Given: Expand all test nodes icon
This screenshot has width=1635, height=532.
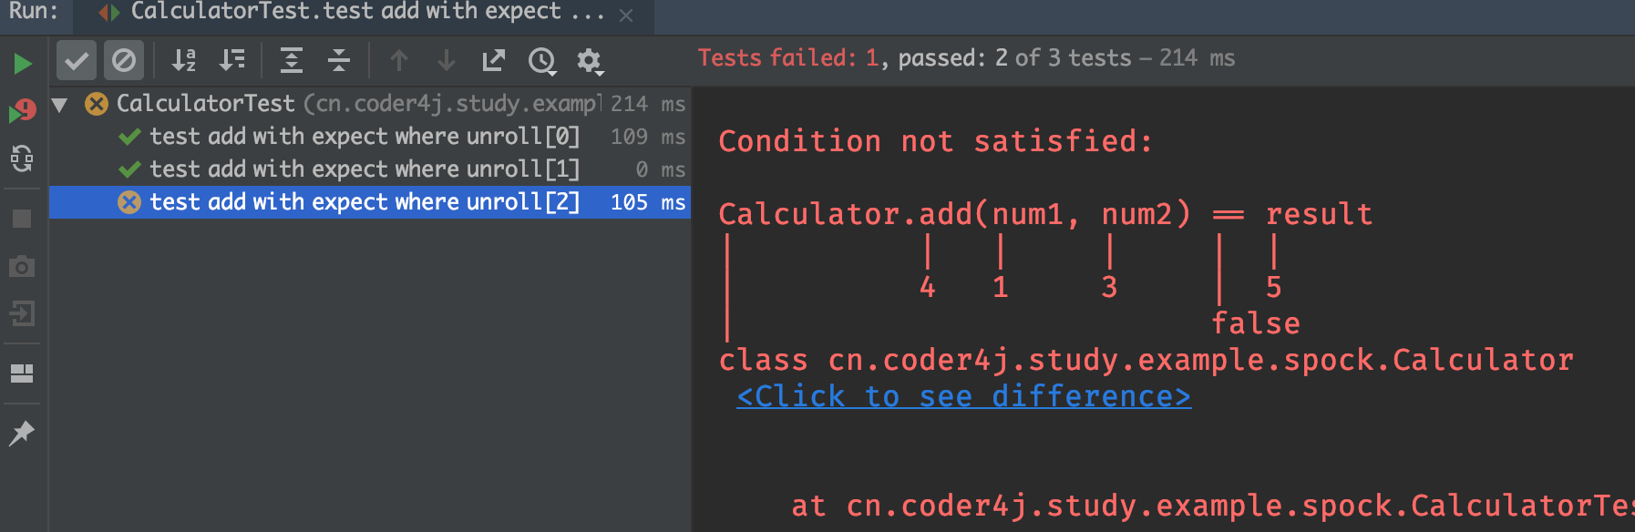Looking at the screenshot, I should 292,61.
